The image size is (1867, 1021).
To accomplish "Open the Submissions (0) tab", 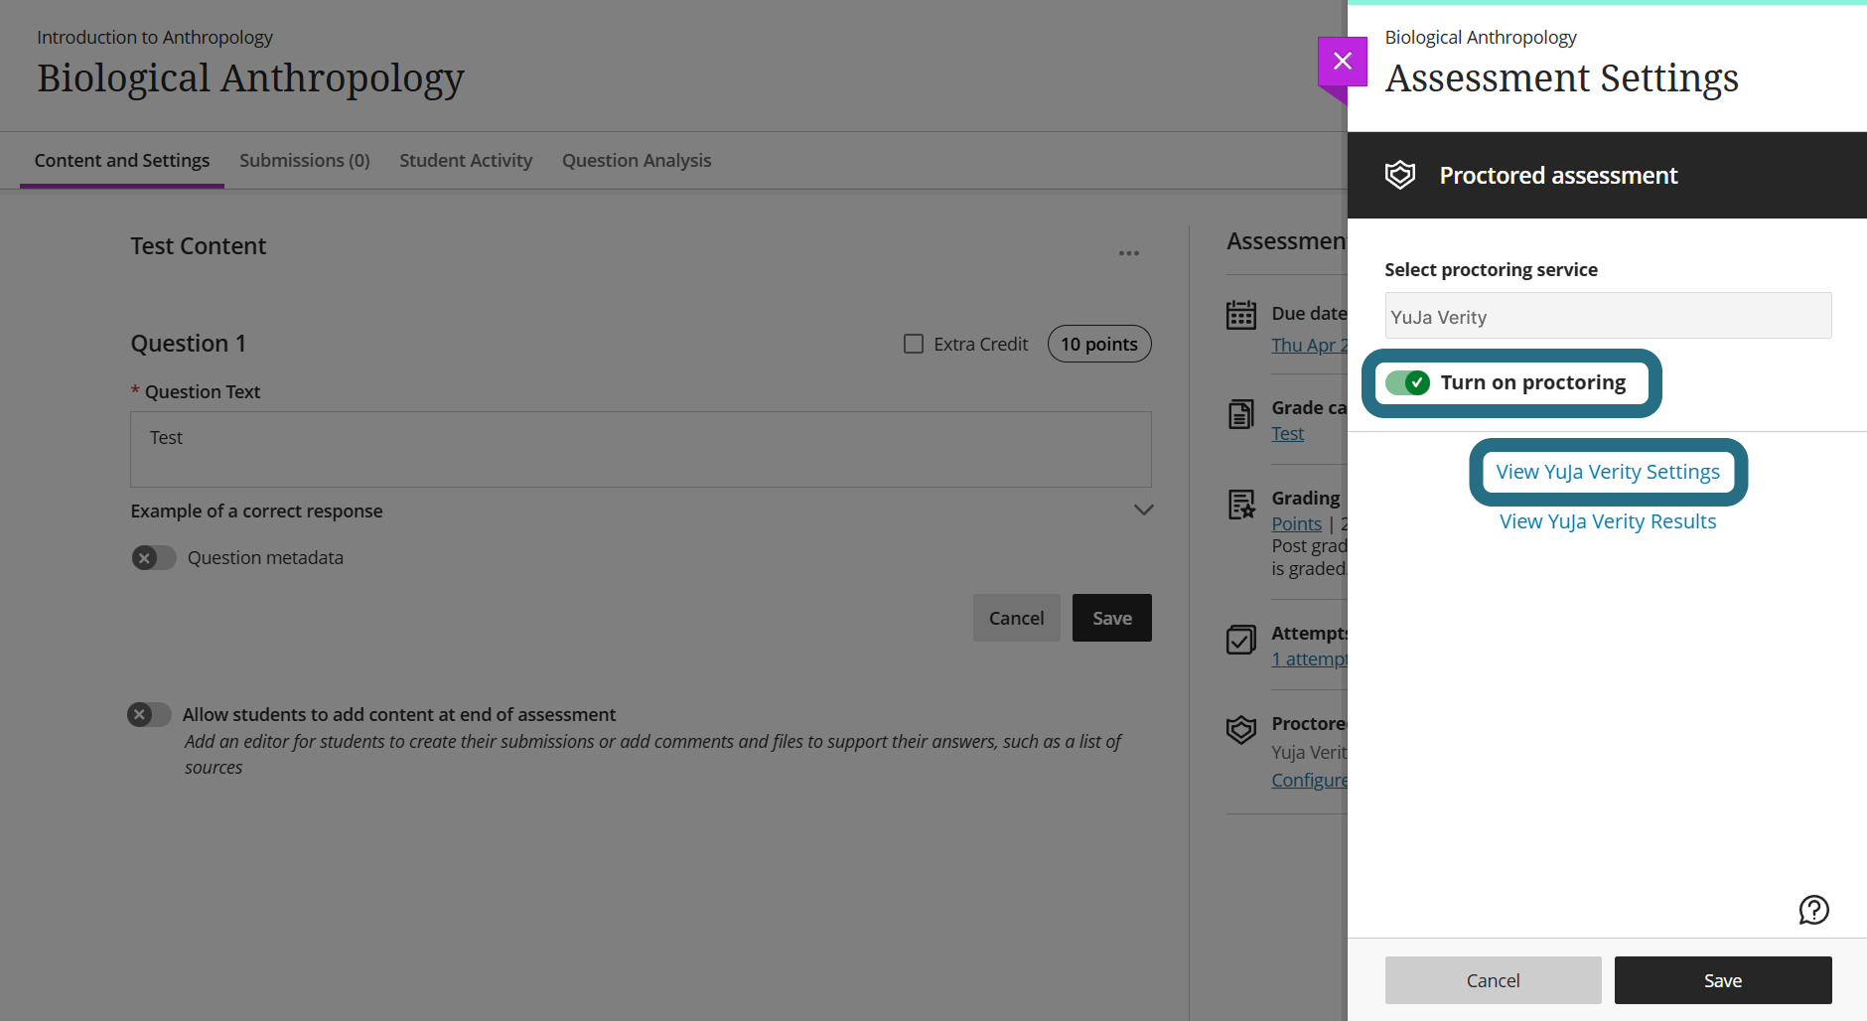I will point(305,160).
